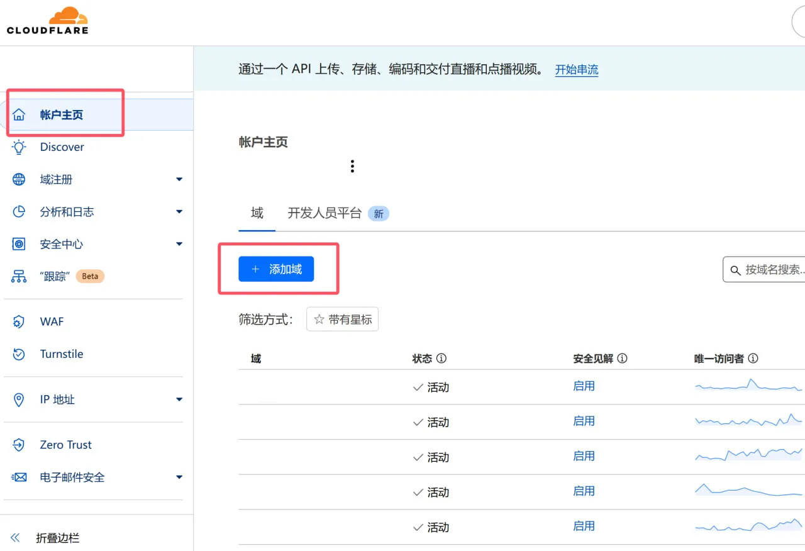Screen dimensions: 805x551
Task: Expand the 安全中心 dropdown arrow
Action: [x=179, y=244]
